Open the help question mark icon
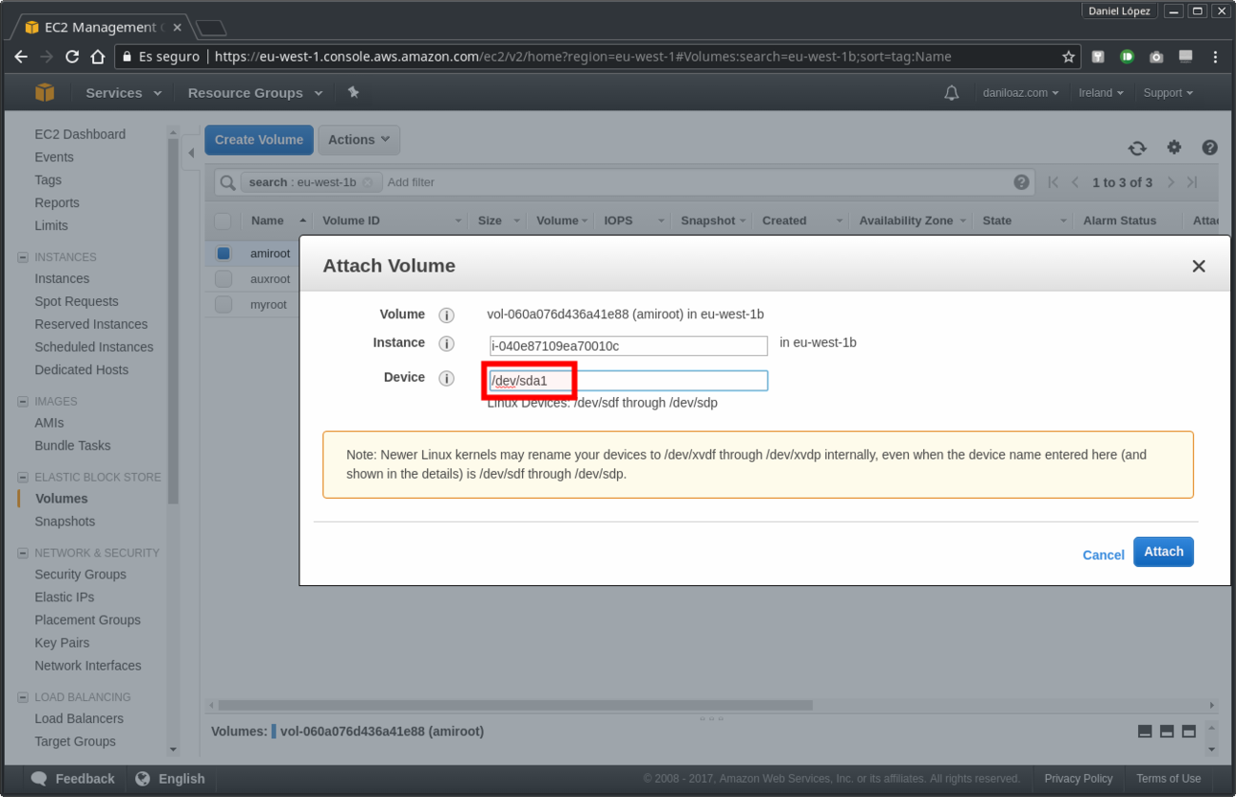Viewport: 1236px width, 797px height. coord(1209,147)
